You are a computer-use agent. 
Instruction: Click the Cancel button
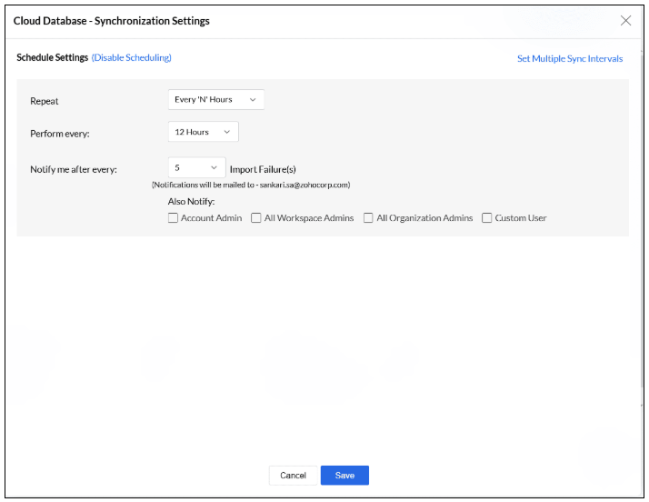(x=293, y=476)
